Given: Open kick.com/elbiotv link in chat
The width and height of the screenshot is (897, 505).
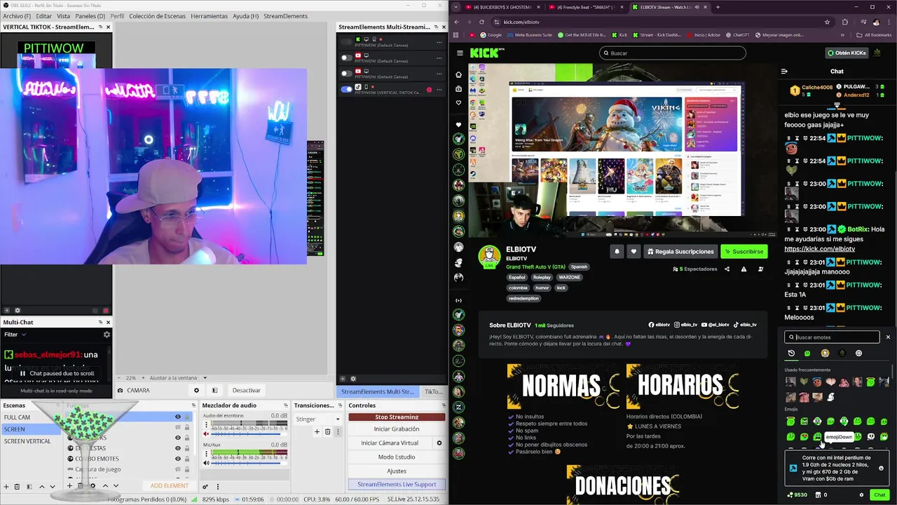Looking at the screenshot, I should (x=819, y=249).
